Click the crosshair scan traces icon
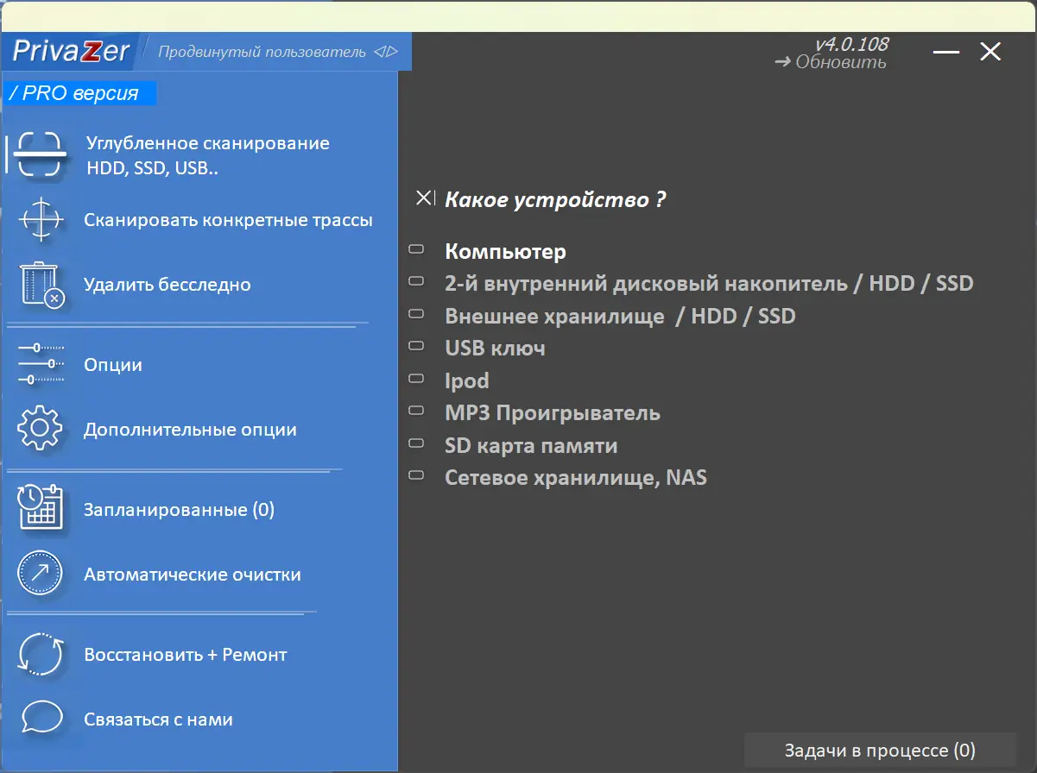The height and width of the screenshot is (773, 1037). [x=41, y=220]
